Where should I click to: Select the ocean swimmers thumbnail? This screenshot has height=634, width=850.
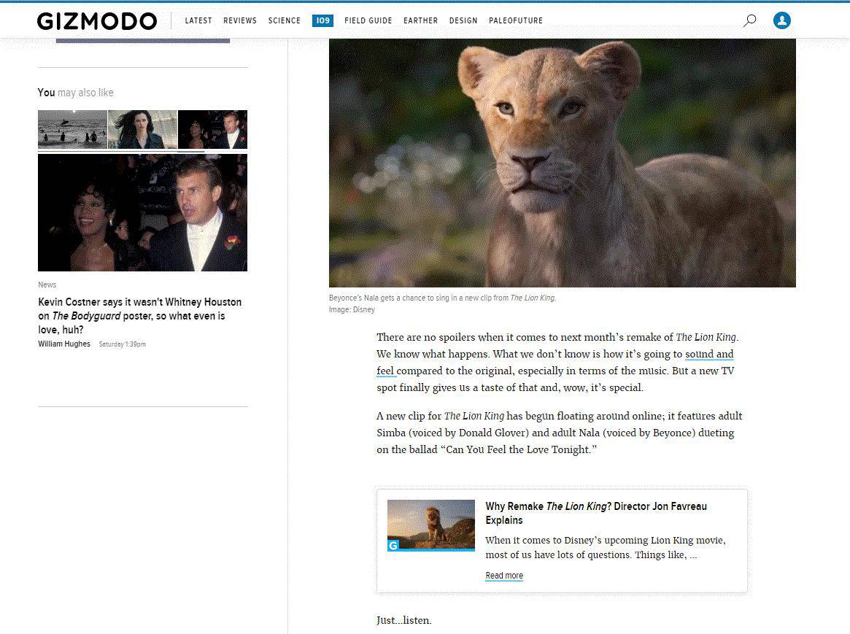73,130
